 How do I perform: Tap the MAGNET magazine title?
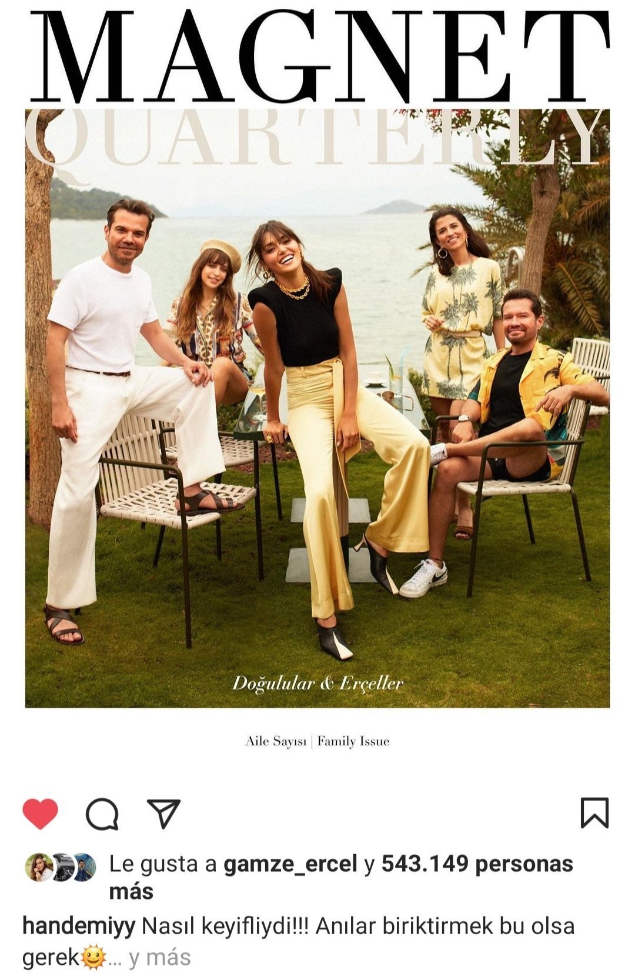(x=319, y=56)
